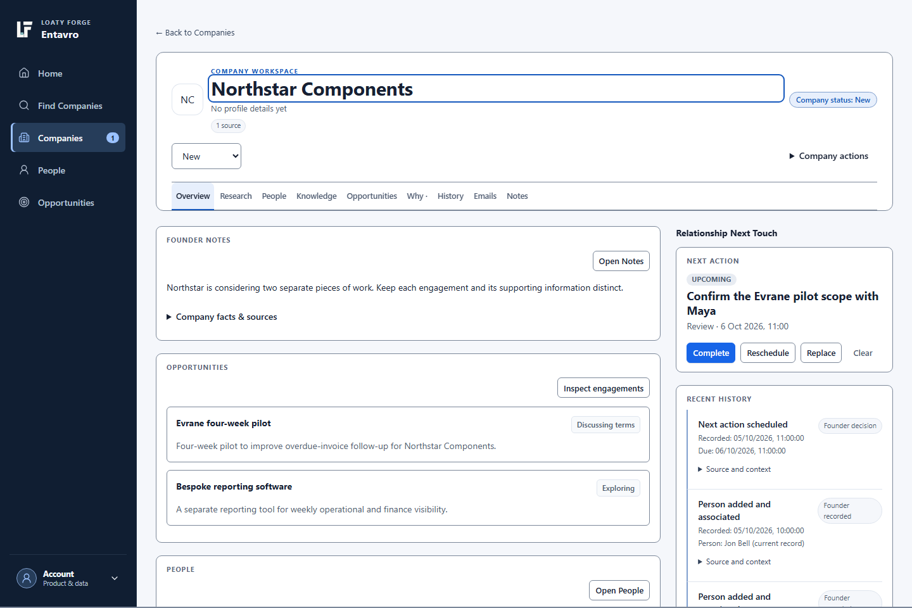Open the Why tab

(x=417, y=196)
